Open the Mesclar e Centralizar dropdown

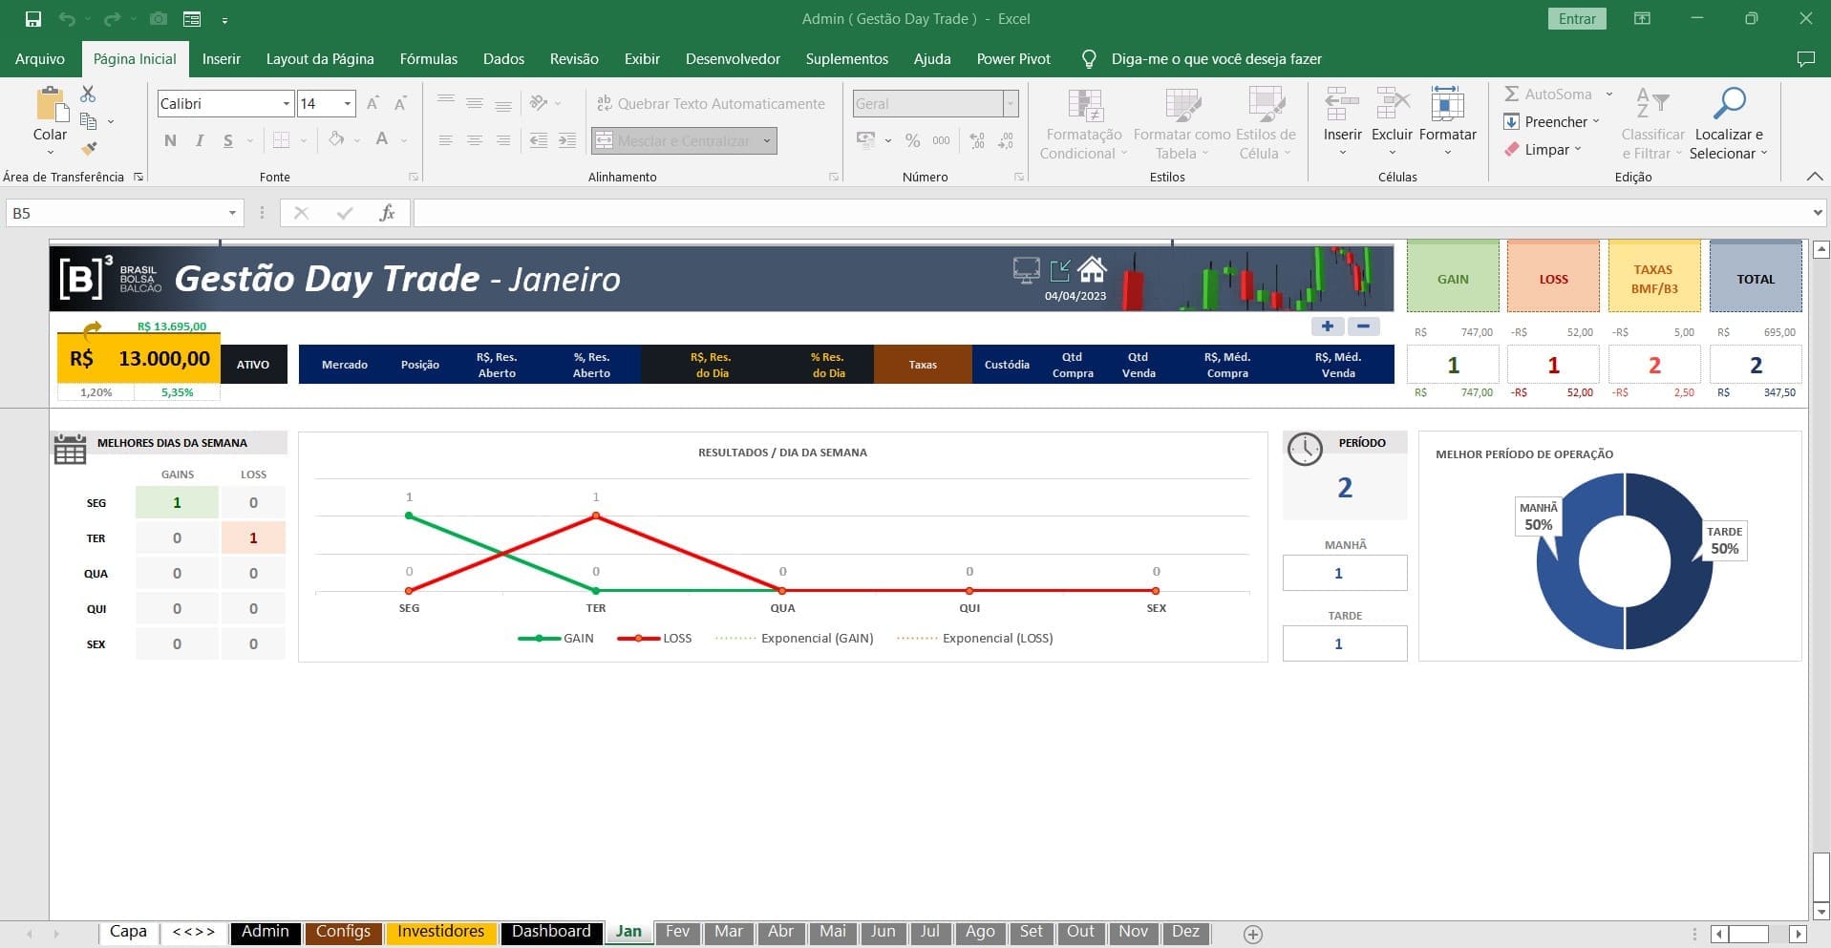coord(767,140)
